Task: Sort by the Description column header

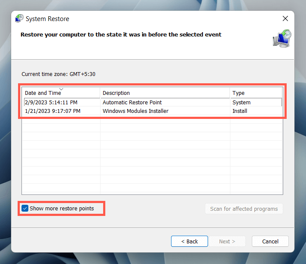Action: pos(165,93)
